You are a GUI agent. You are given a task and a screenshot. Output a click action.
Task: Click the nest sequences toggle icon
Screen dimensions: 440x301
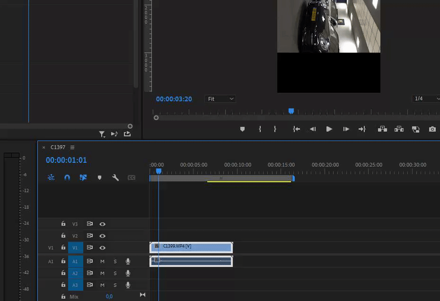51,178
